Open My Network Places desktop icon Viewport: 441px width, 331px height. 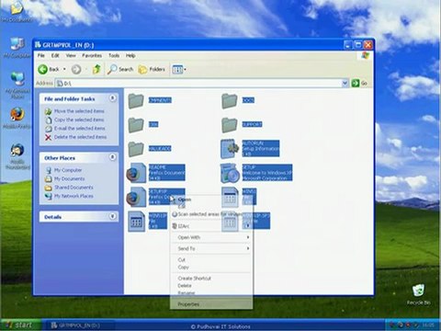(17, 86)
